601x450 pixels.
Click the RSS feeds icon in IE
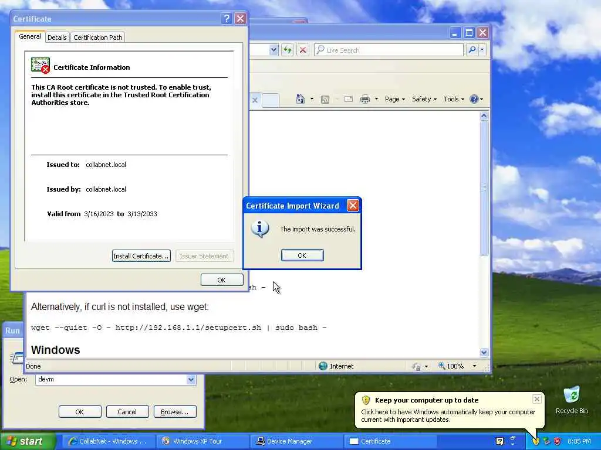tap(325, 100)
